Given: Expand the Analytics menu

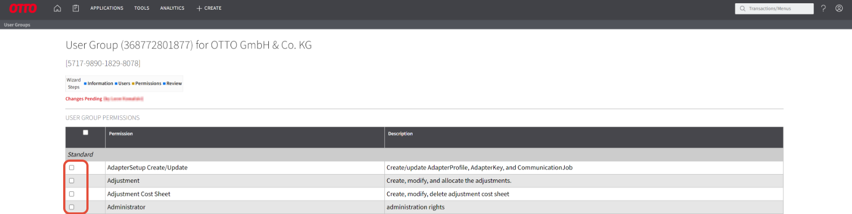Looking at the screenshot, I should [172, 8].
